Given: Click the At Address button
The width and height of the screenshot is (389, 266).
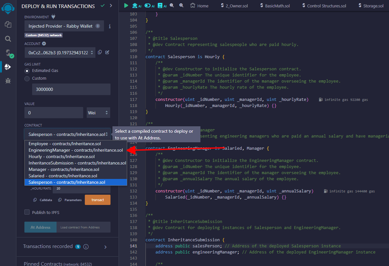Looking at the screenshot, I should (x=40, y=227).
